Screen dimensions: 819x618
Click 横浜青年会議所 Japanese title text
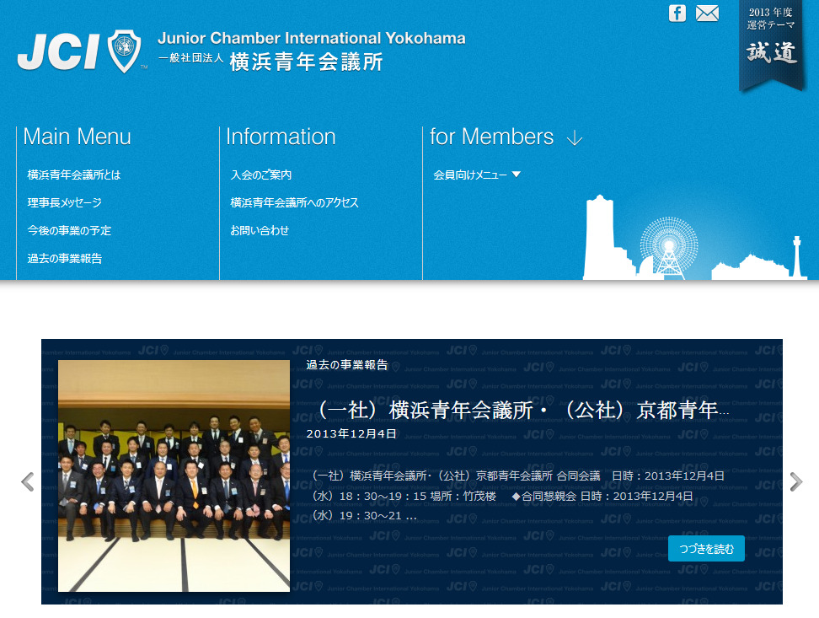point(306,62)
